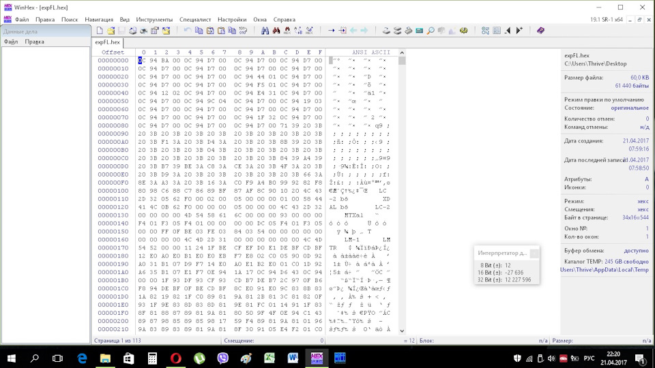Click the black right triangle icon

pos(519,31)
